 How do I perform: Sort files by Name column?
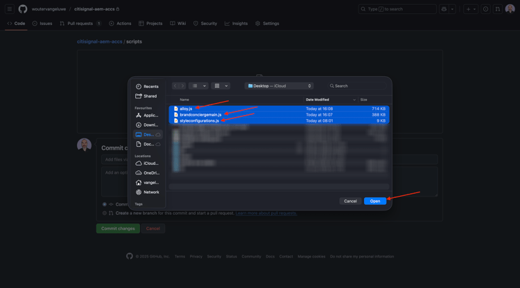tap(184, 100)
